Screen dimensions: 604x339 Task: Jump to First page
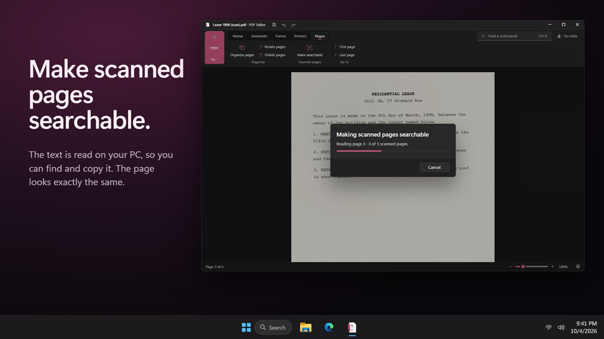point(344,47)
